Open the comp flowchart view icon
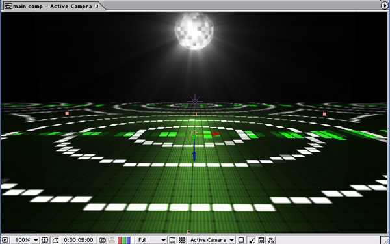 pos(271,240)
